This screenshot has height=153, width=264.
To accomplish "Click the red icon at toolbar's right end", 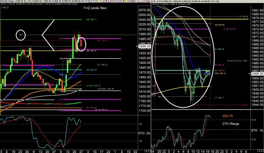I will 148,1.
